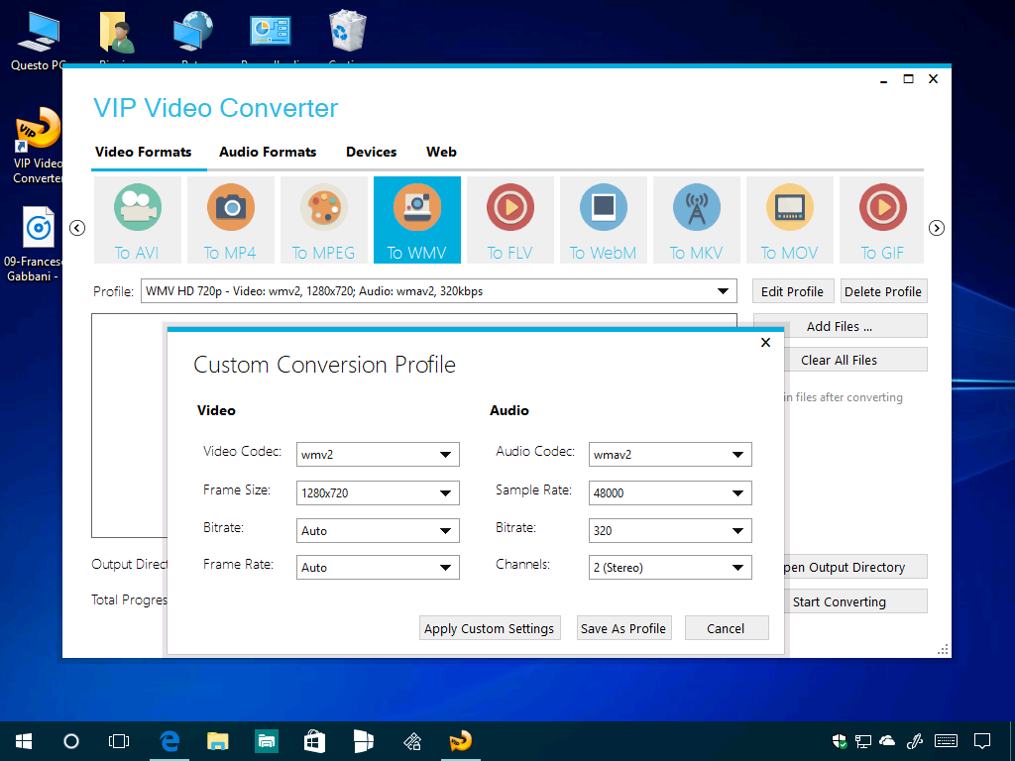Open the Devices tab
The image size is (1015, 761).
point(371,152)
